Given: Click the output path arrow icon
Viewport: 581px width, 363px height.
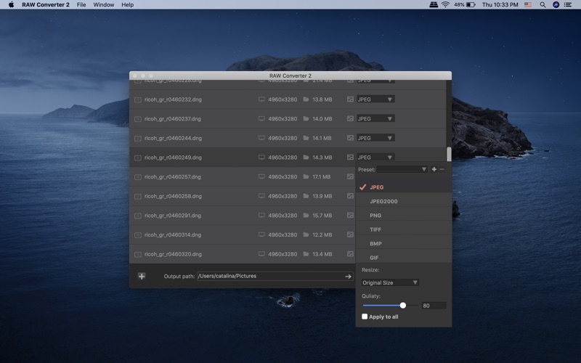Looking at the screenshot, I should pyautogui.click(x=348, y=277).
